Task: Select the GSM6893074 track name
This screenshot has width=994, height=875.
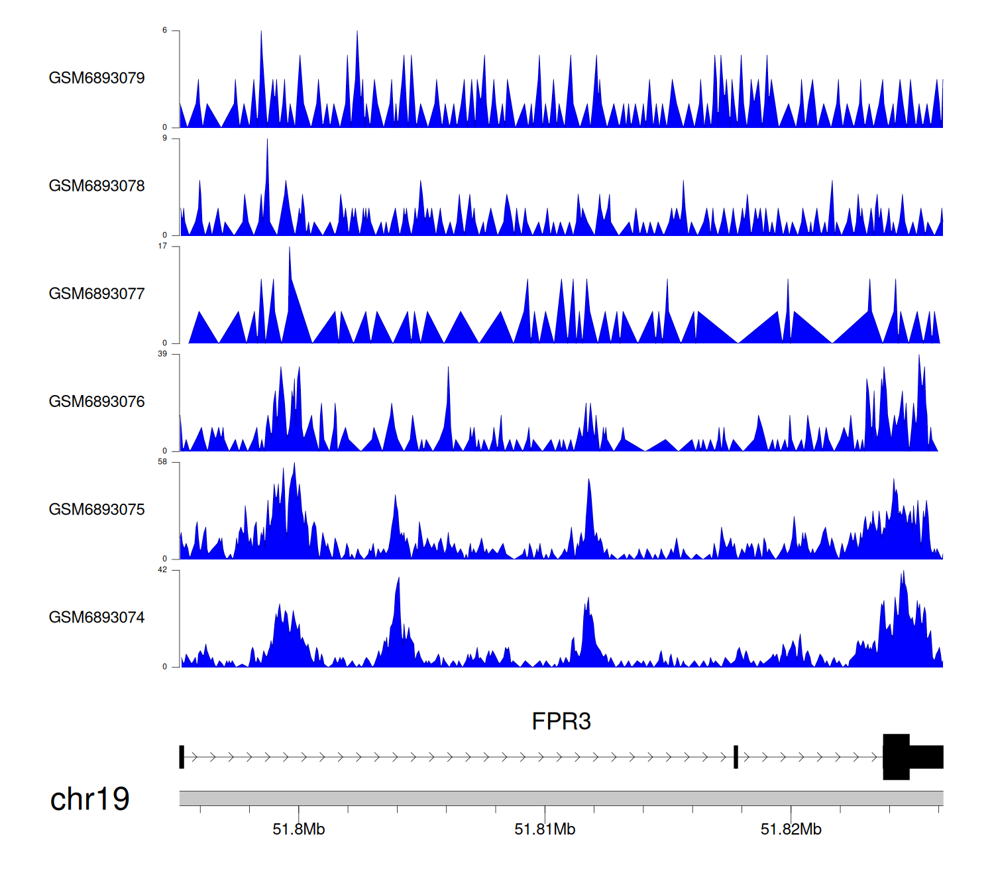Action: (x=97, y=618)
